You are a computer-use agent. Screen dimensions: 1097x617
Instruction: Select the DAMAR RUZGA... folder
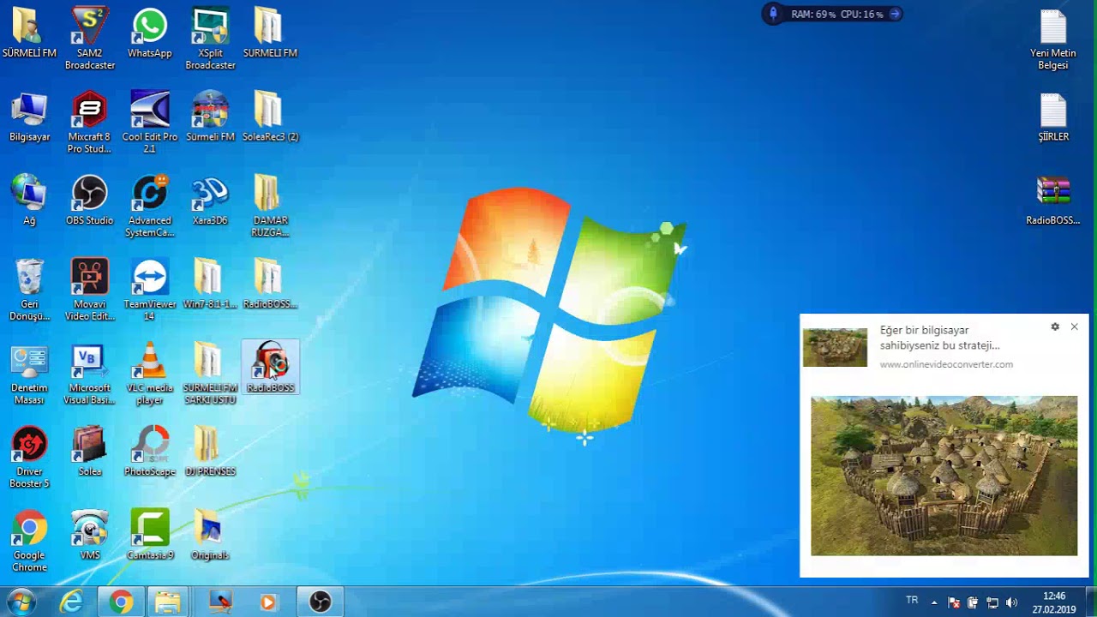[270, 206]
